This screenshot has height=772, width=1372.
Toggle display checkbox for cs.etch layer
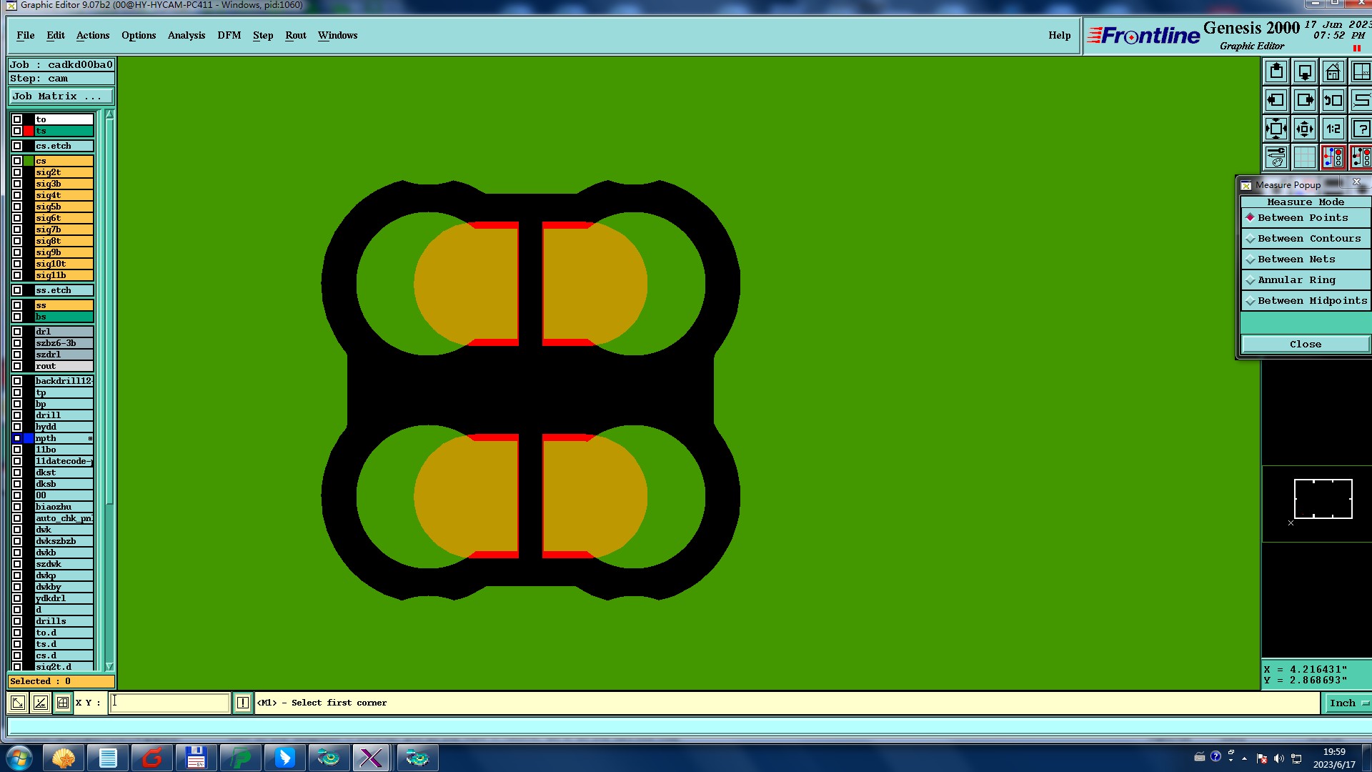click(x=17, y=146)
